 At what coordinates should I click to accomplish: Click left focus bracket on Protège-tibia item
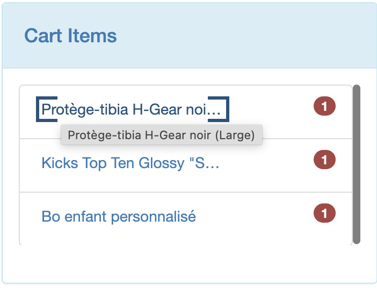pos(39,109)
